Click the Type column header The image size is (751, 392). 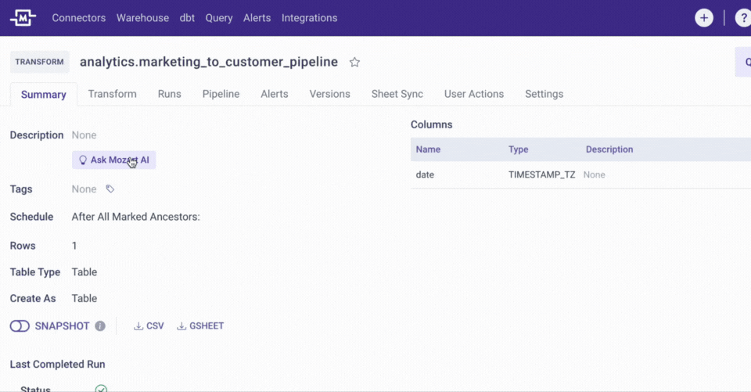point(518,149)
